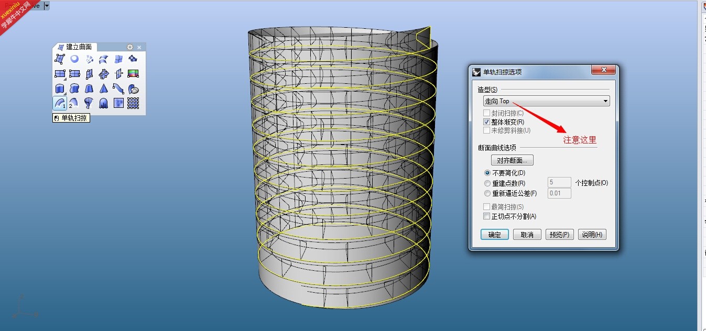Click the 断面曲线选项 section label

tap(497, 148)
